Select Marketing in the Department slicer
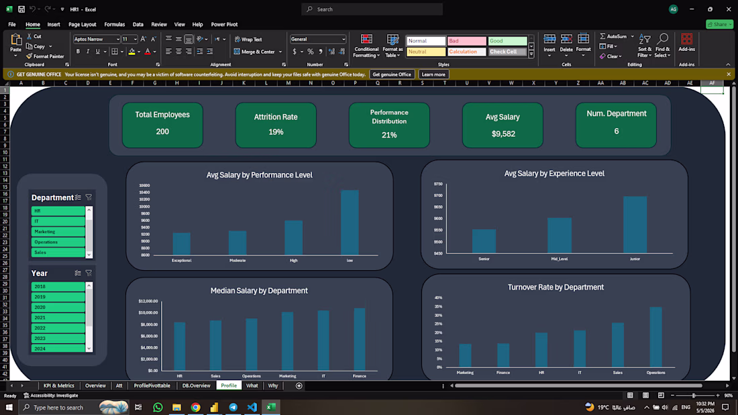 click(58, 231)
